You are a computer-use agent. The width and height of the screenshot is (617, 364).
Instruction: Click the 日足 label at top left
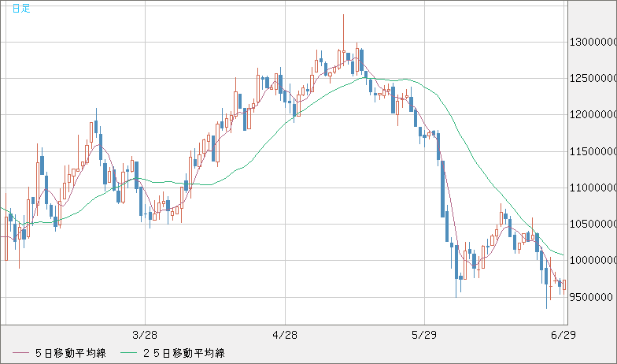(20, 8)
